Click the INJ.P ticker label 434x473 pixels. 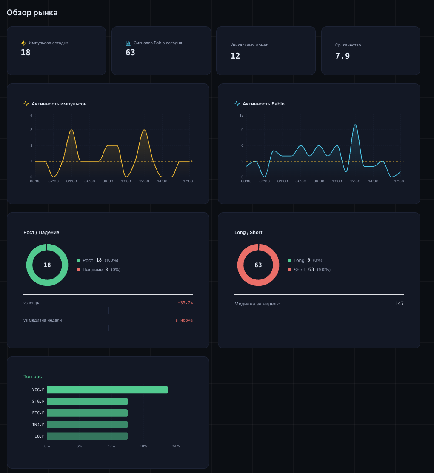38,425
